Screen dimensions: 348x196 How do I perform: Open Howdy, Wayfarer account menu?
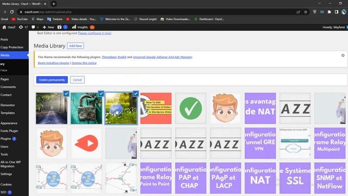[x=335, y=27]
